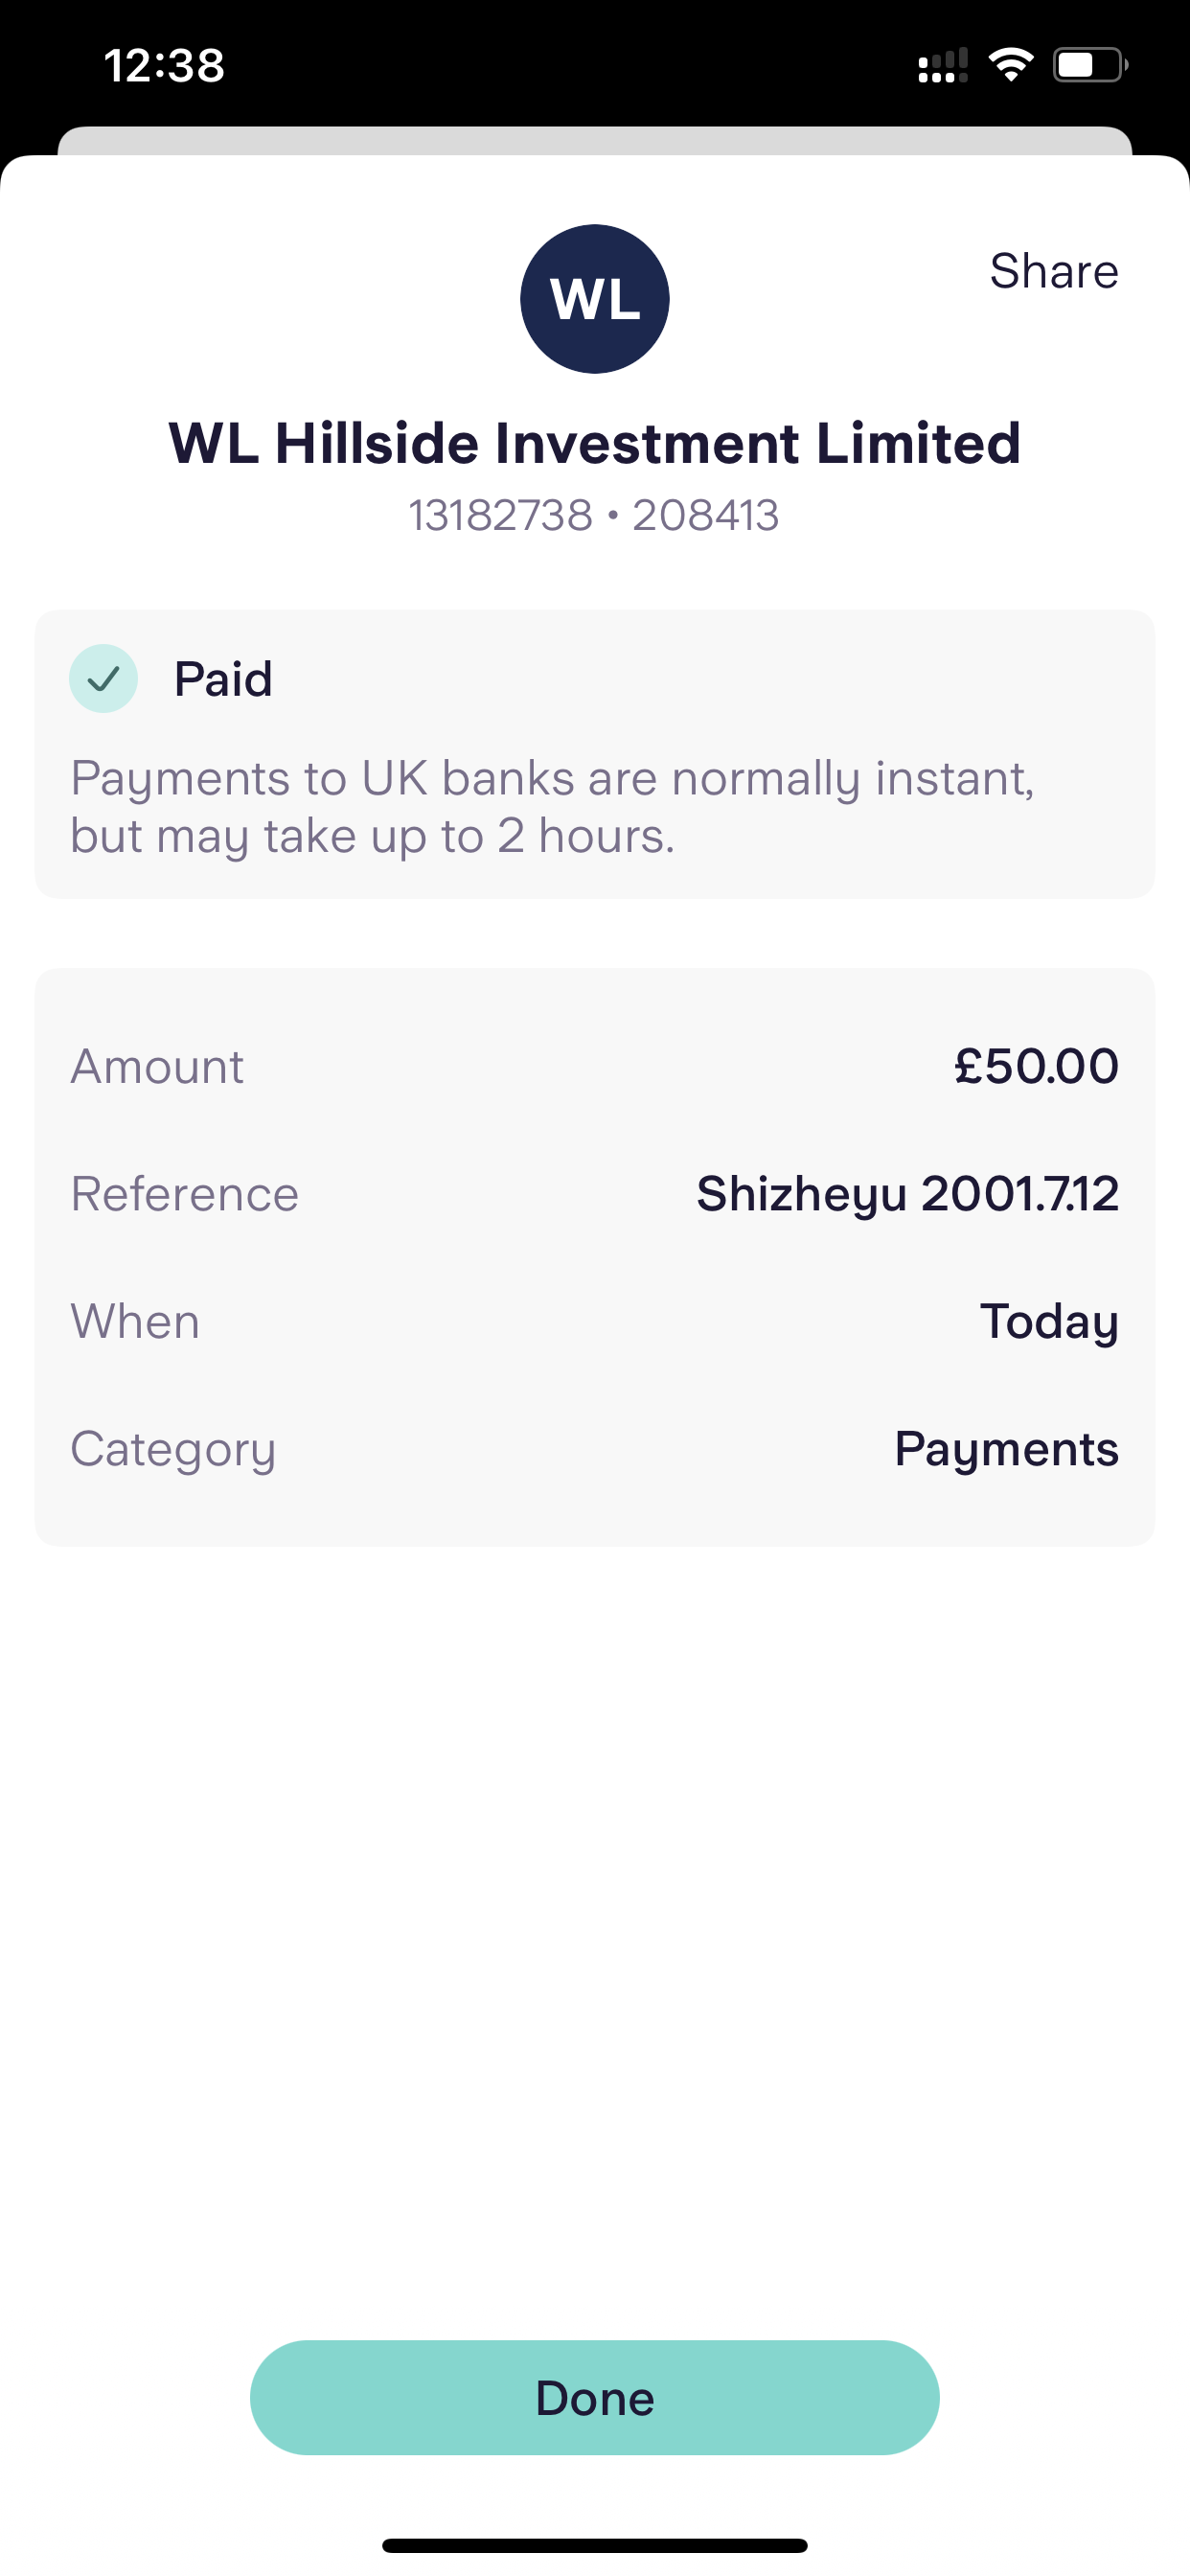The width and height of the screenshot is (1190, 2576).
Task: Select the Amount row label
Action: pos(157,1066)
